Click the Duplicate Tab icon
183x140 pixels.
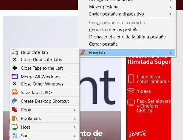(15, 52)
